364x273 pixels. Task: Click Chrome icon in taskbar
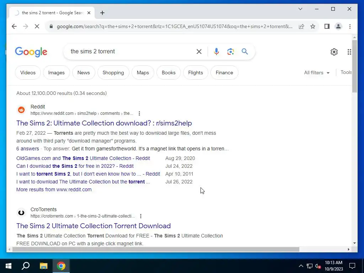click(x=61, y=266)
